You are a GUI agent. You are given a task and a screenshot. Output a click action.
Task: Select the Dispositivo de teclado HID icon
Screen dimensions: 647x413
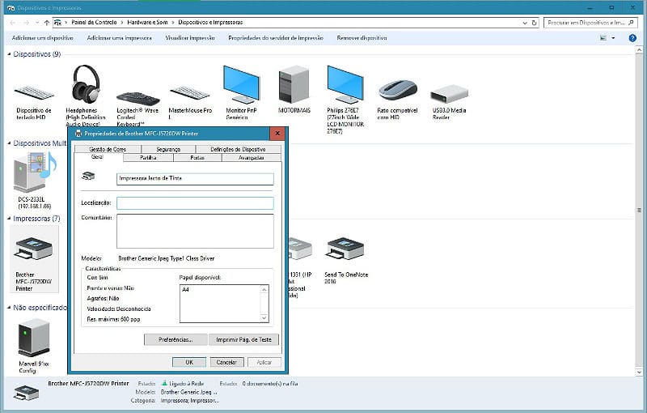34,93
